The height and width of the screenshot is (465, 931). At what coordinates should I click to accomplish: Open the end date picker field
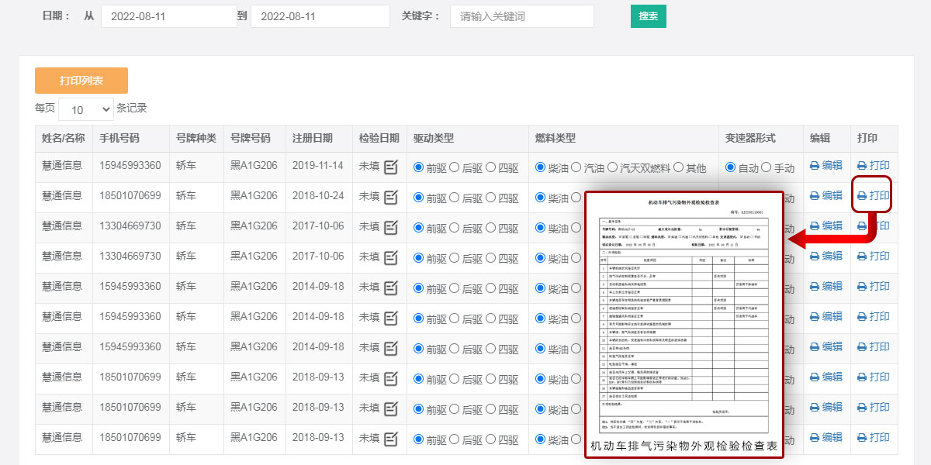coord(320,16)
